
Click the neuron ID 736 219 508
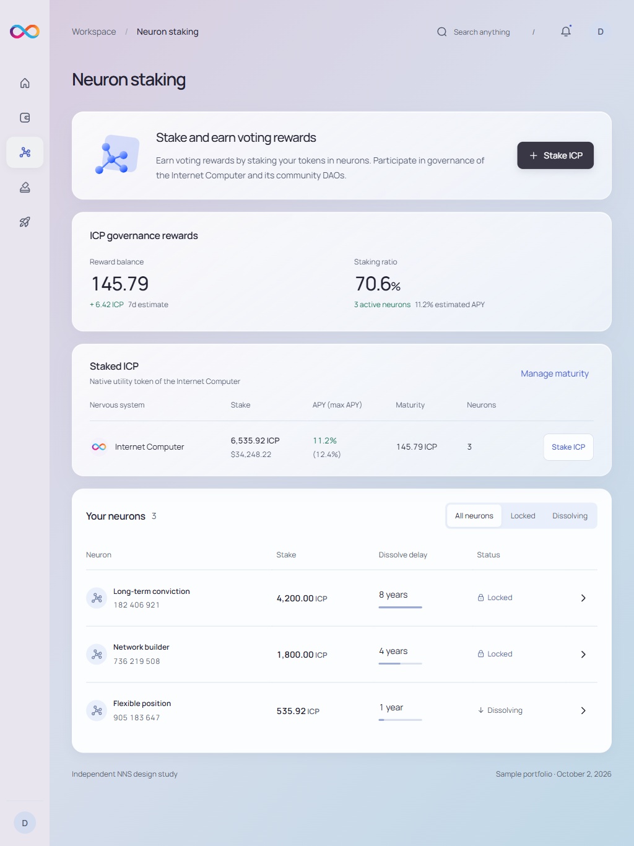(136, 661)
